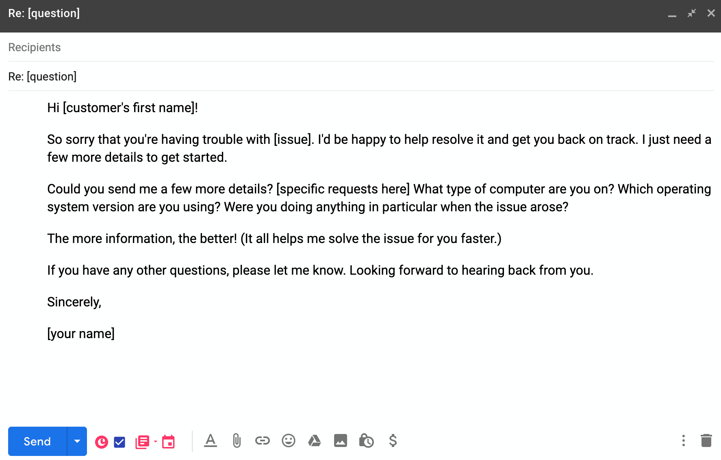The height and width of the screenshot is (460, 721).
Task: Click the blue Send button
Action: (x=37, y=441)
